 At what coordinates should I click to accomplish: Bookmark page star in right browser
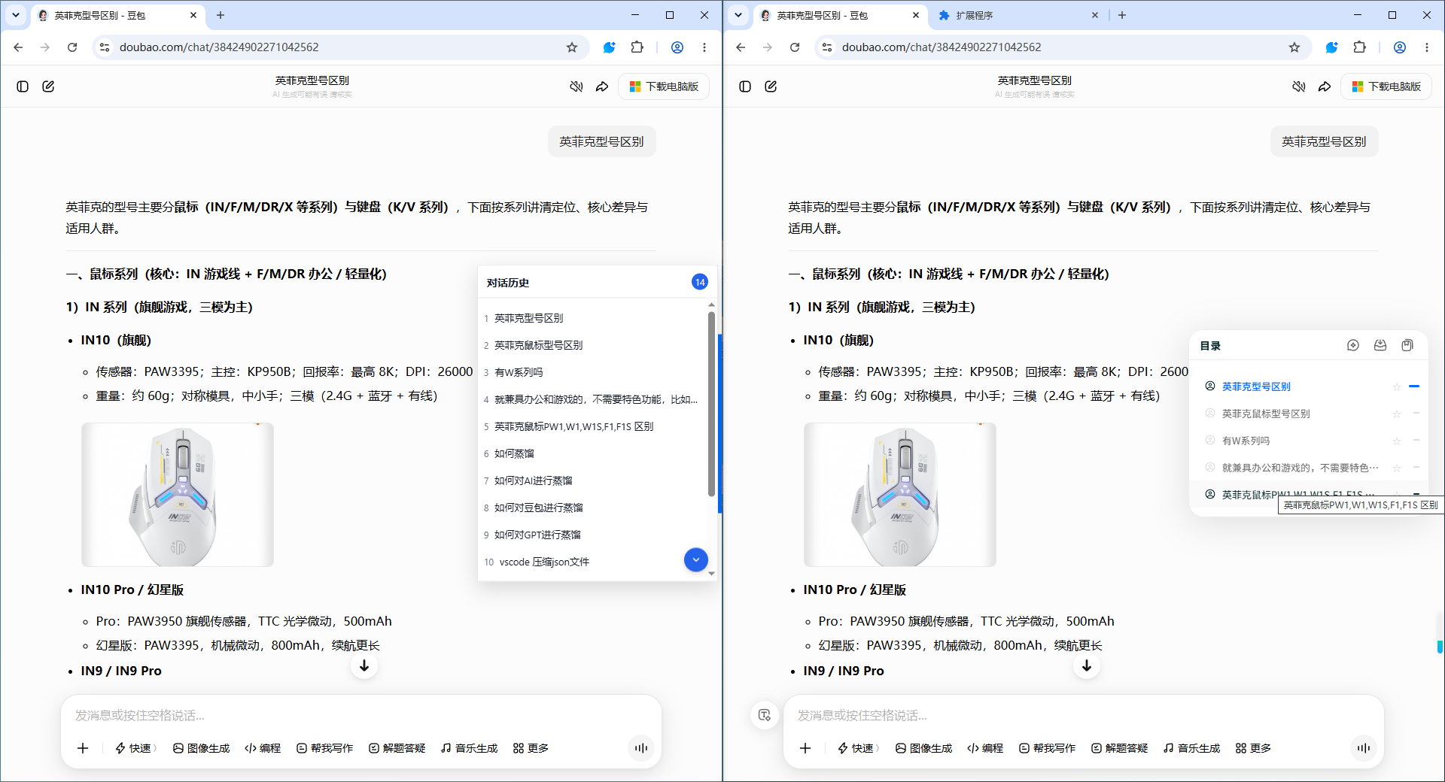pos(1294,47)
